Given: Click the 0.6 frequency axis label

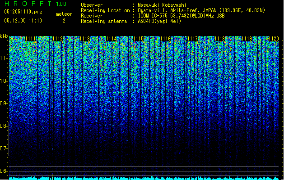Looking at the screenshot, I should (x=4, y=171).
